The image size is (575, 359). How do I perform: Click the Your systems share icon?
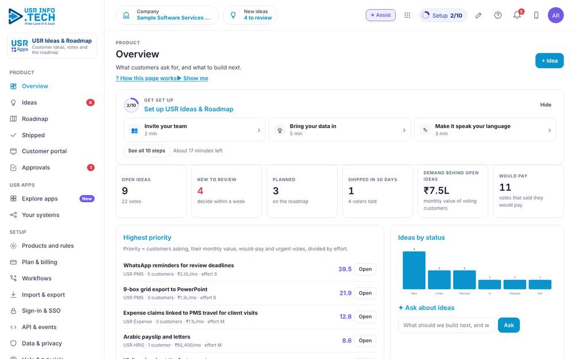[x=13, y=215]
